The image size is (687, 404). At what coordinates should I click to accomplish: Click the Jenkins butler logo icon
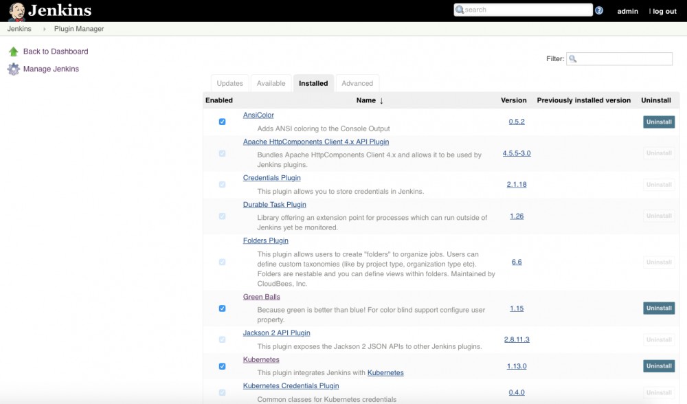click(17, 10)
